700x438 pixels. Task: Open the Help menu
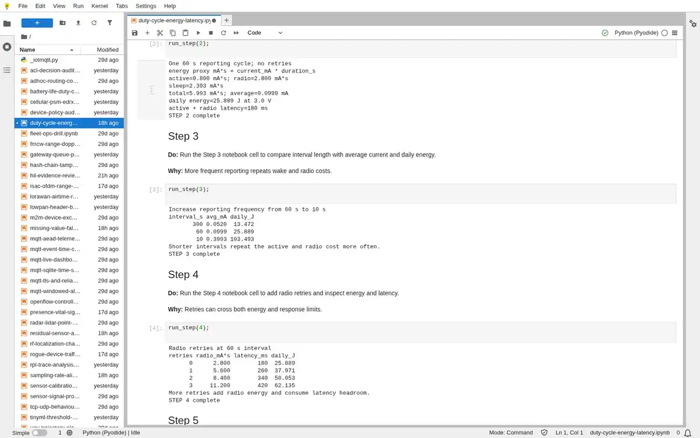pos(170,6)
